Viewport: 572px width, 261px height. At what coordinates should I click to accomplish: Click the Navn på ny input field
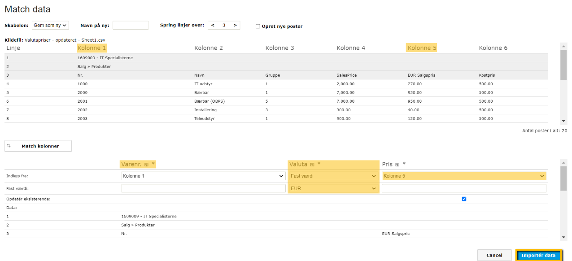pos(131,25)
